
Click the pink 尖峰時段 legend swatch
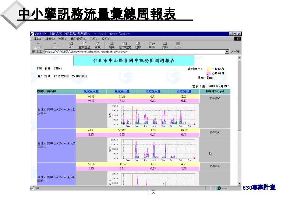(x=208, y=73)
